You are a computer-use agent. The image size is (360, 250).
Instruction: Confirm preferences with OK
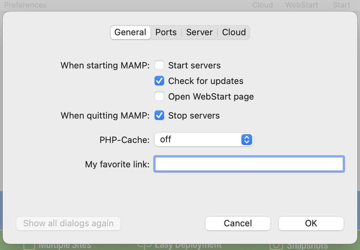[x=311, y=223]
